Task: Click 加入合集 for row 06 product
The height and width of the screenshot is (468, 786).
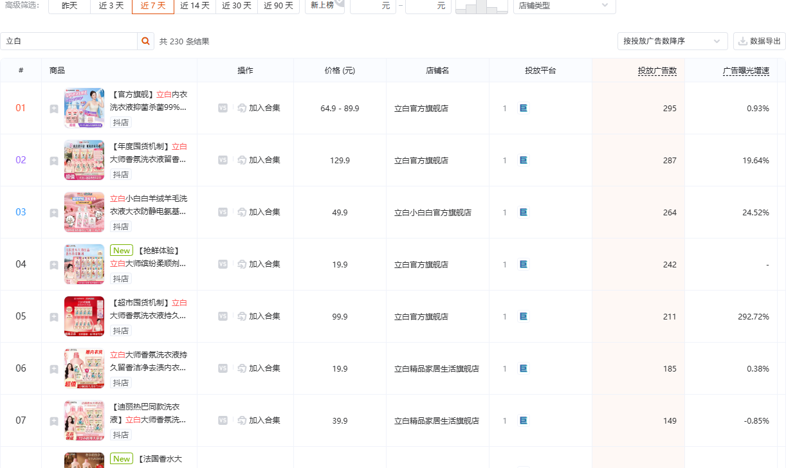Action: tap(259, 368)
